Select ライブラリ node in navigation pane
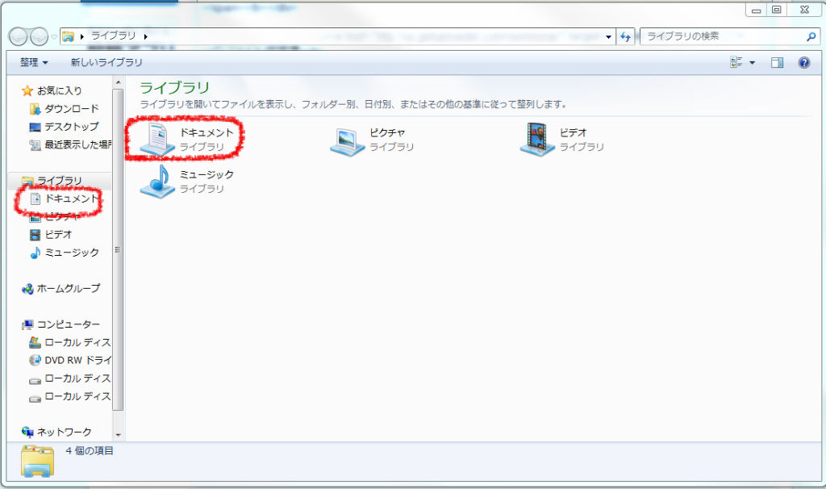The width and height of the screenshot is (826, 489). tap(60, 180)
